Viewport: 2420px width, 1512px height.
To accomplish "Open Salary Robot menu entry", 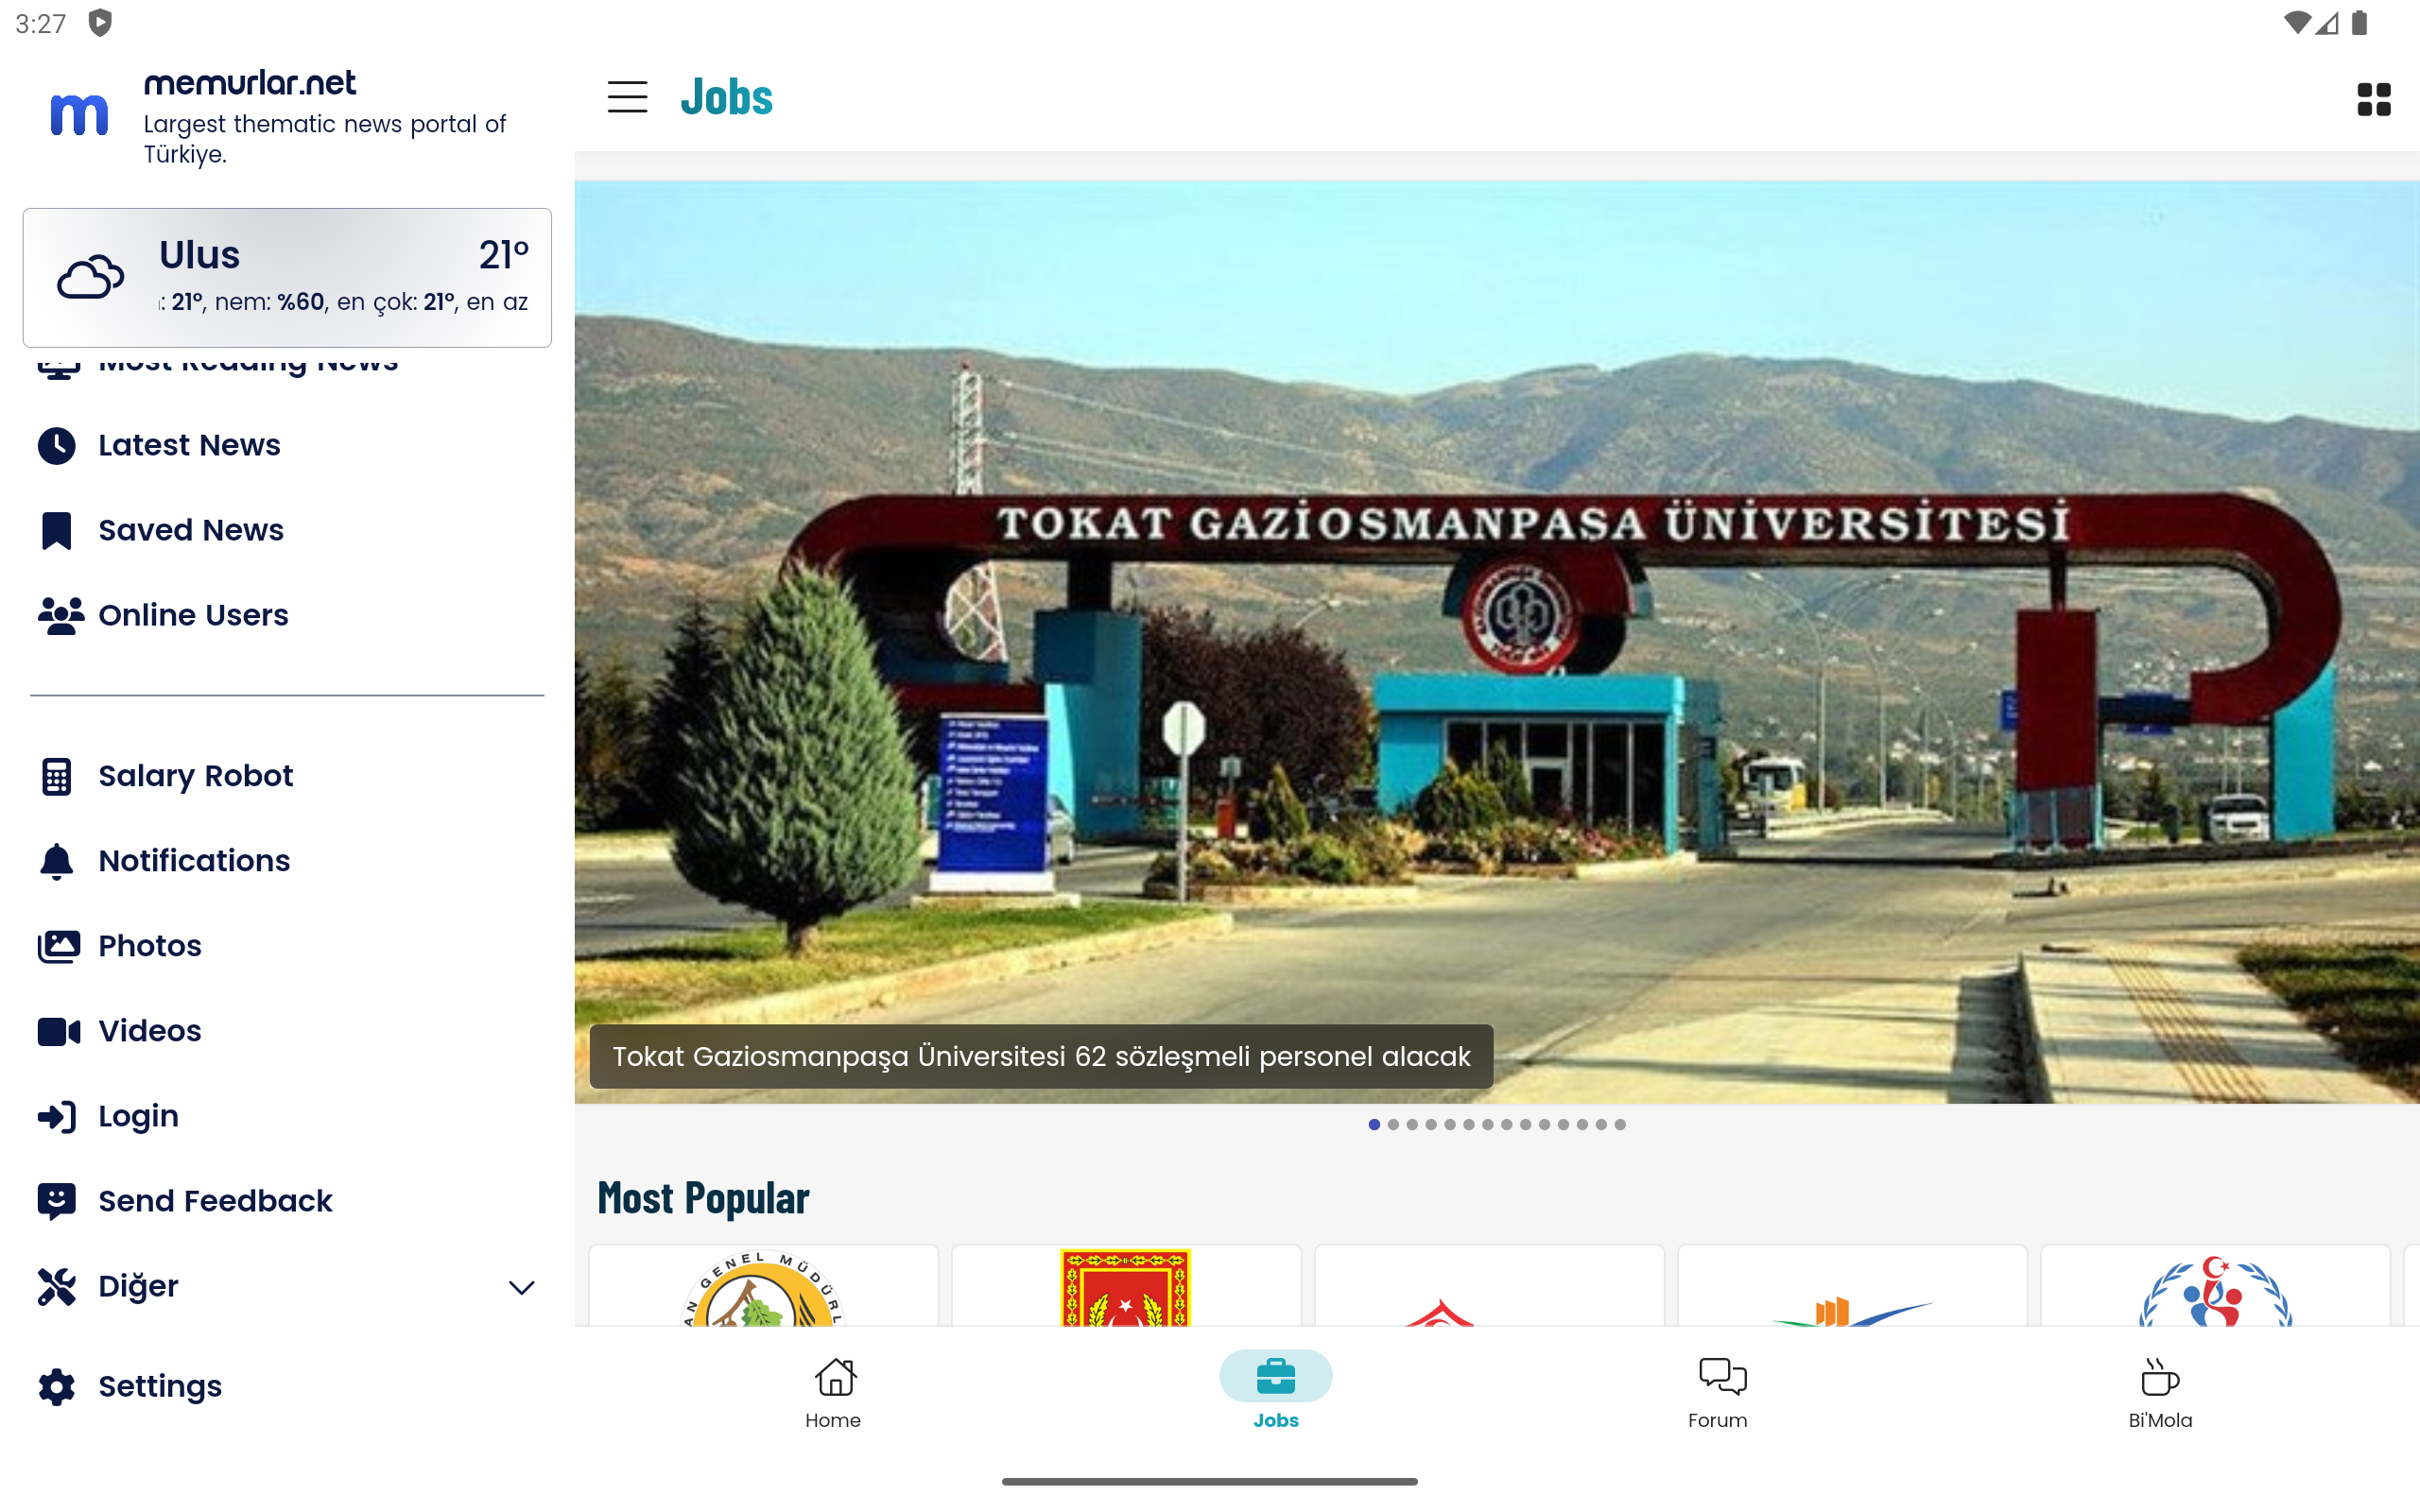I will tap(287, 776).
